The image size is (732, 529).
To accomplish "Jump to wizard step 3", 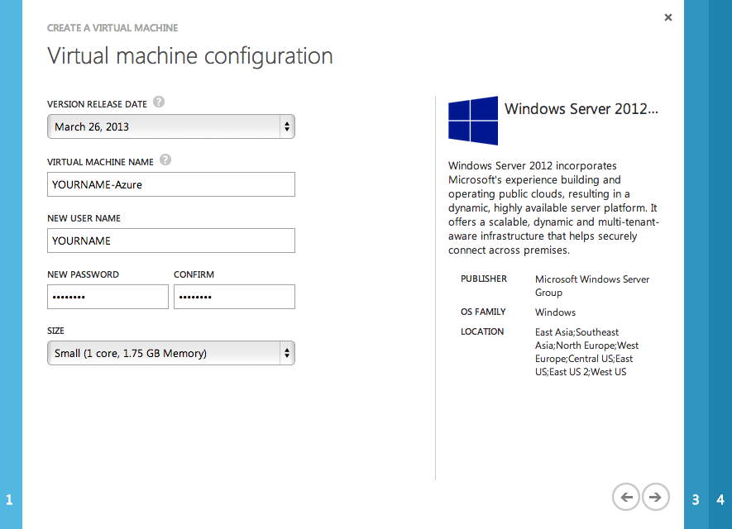I will 696,499.
